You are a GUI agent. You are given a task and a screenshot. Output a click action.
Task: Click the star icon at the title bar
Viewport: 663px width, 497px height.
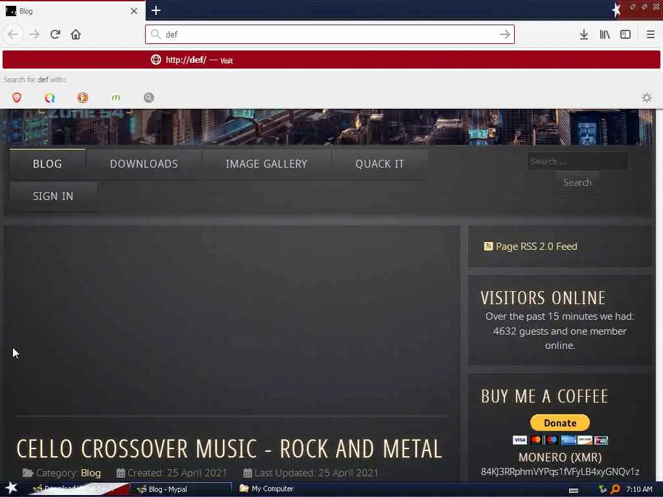coord(616,10)
